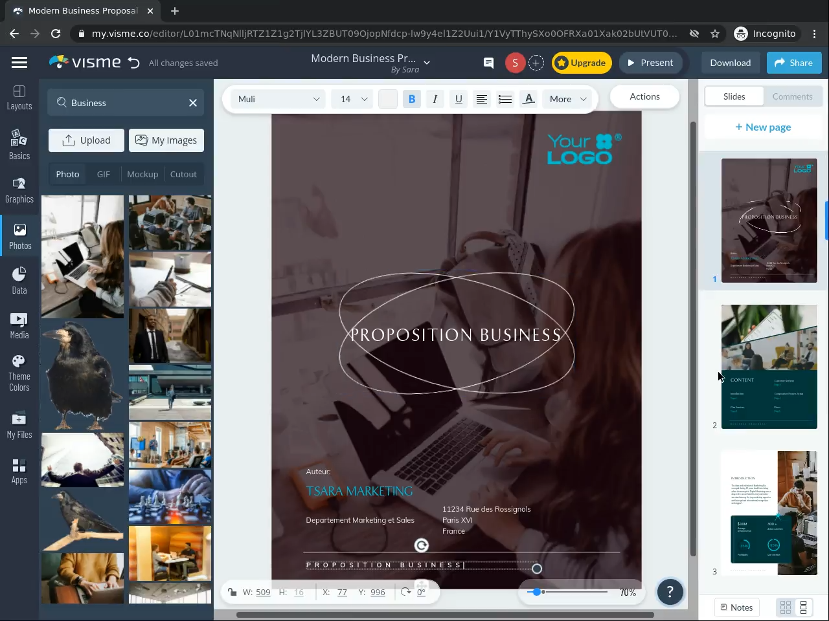Open the font size 14 dropdown
This screenshot has height=621, width=829.
point(352,99)
